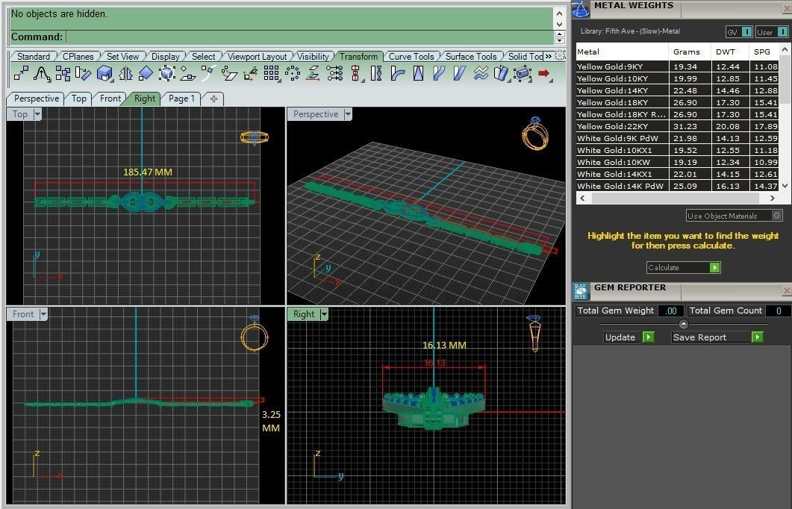Click the Copy objects tool
This screenshot has width=792, height=509.
pos(63,74)
